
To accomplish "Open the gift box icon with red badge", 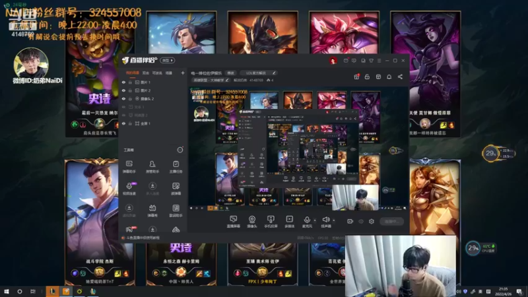I will (x=356, y=77).
